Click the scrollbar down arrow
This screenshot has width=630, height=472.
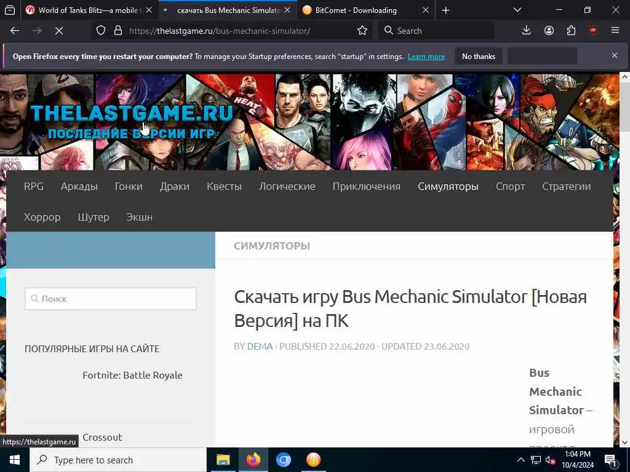(624, 442)
